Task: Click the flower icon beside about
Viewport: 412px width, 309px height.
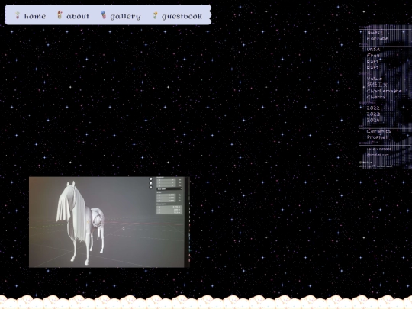Action: pyautogui.click(x=60, y=15)
